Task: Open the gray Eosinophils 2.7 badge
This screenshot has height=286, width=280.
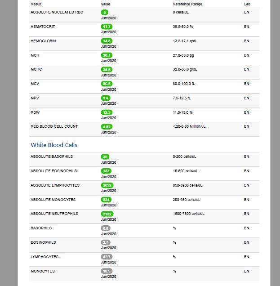Action: [x=106, y=242]
